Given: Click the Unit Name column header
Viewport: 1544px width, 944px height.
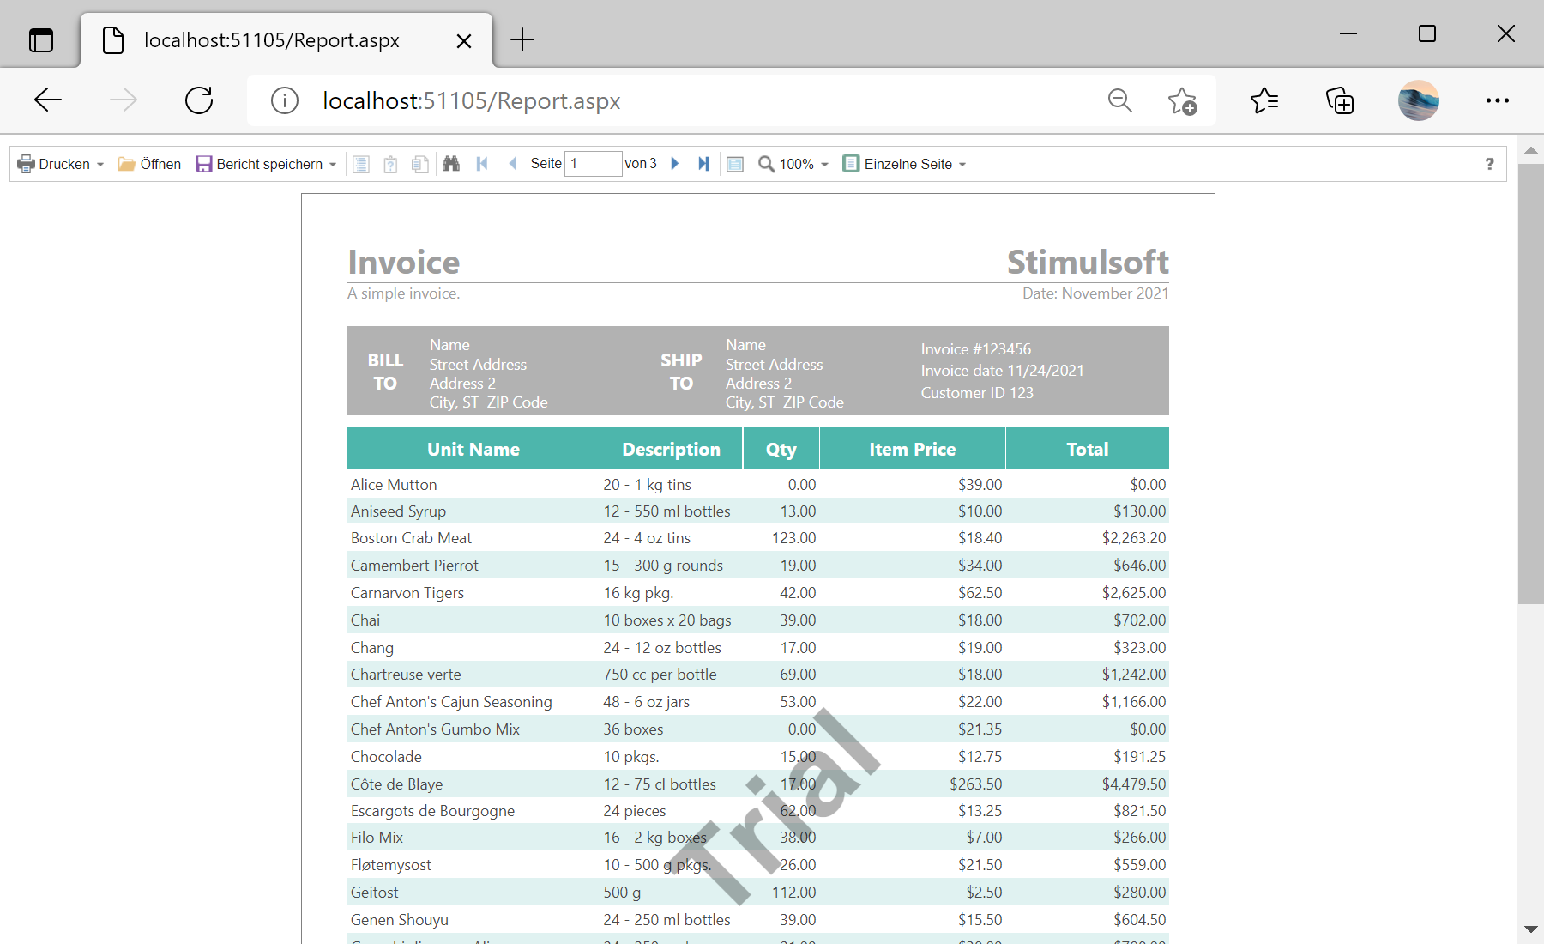Looking at the screenshot, I should 473,449.
